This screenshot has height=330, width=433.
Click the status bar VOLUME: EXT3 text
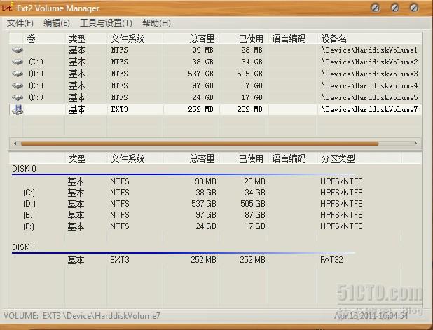(82, 316)
